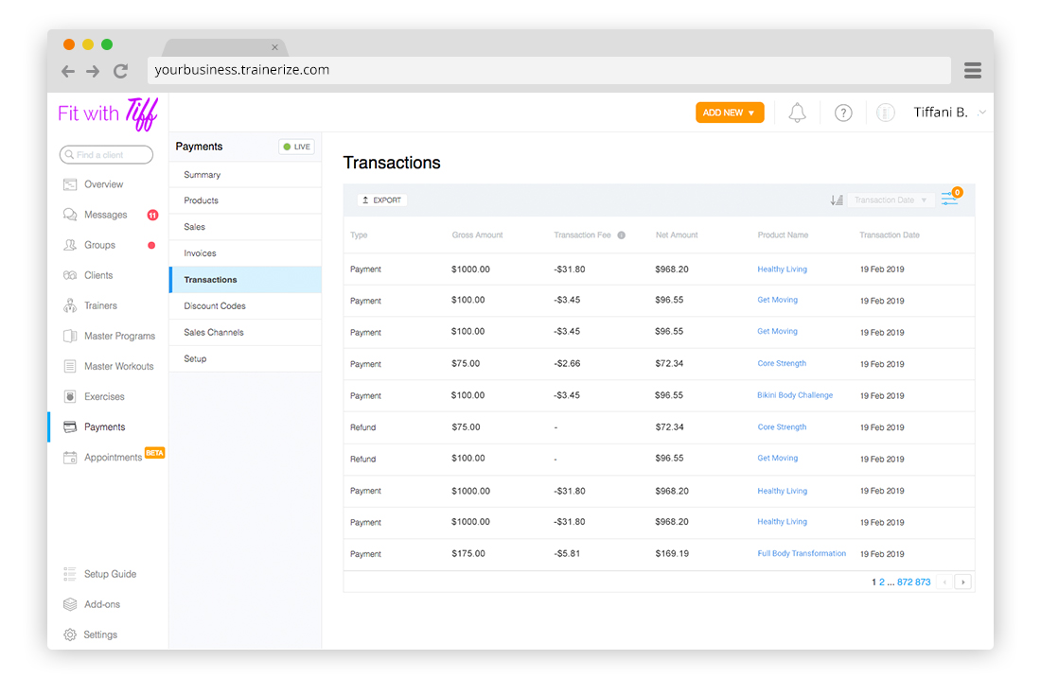Image resolution: width=1041 pixels, height=695 pixels.
Task: Go to page 873 of transactions
Action: click(923, 582)
